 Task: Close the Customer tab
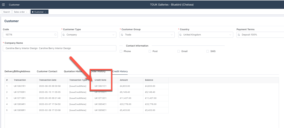coord(45,12)
